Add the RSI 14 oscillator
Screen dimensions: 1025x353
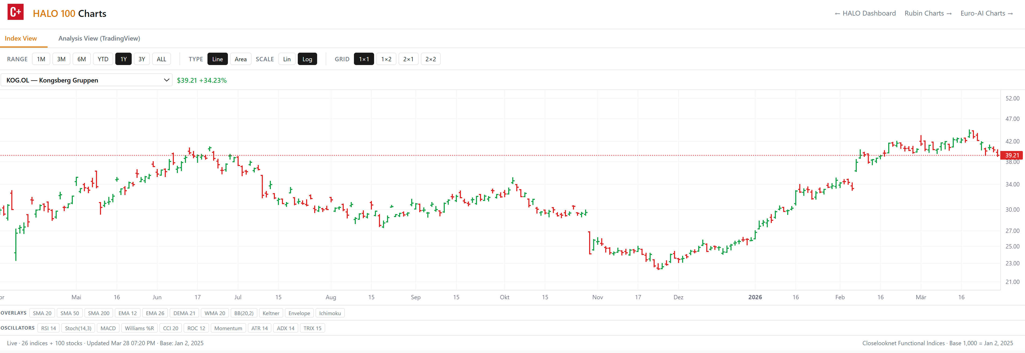(49, 328)
